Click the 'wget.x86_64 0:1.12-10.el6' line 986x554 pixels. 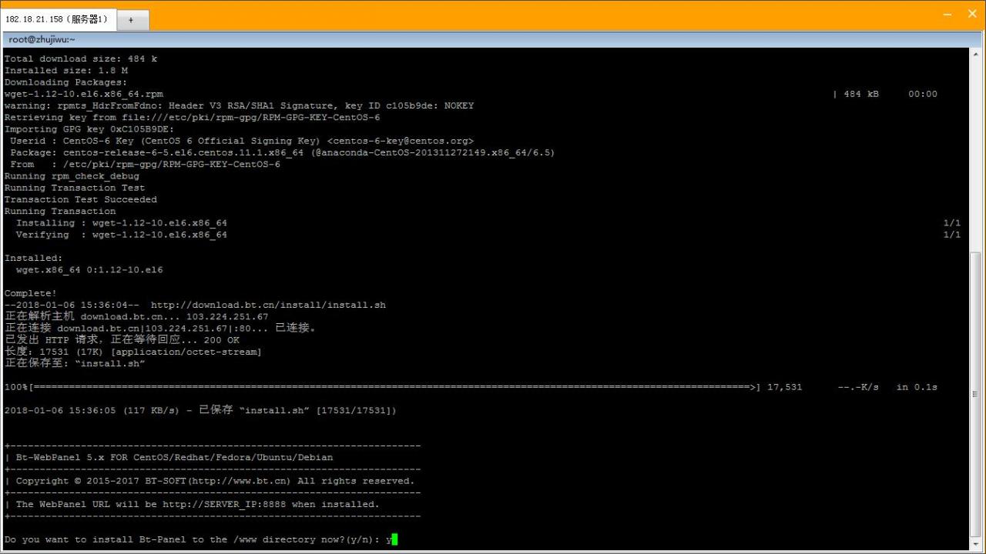point(89,270)
